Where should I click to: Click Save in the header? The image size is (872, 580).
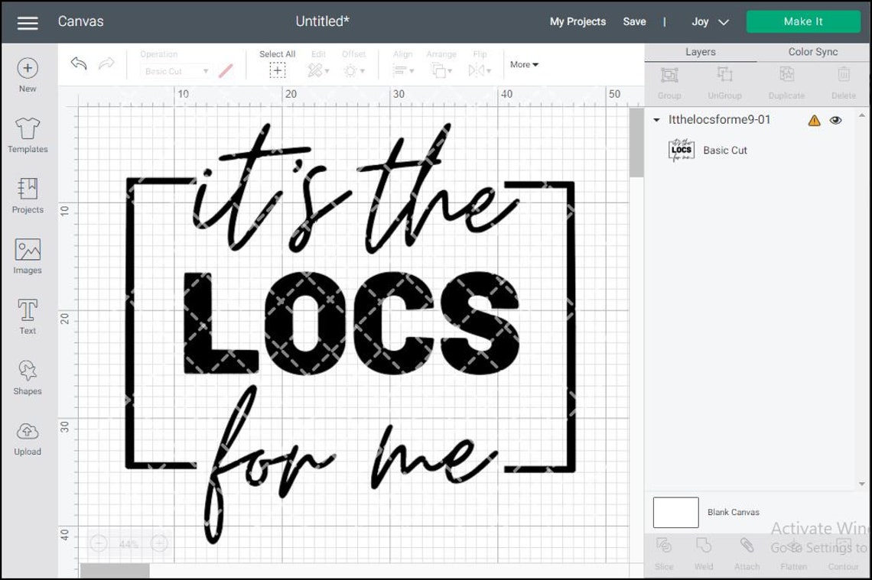coord(634,21)
